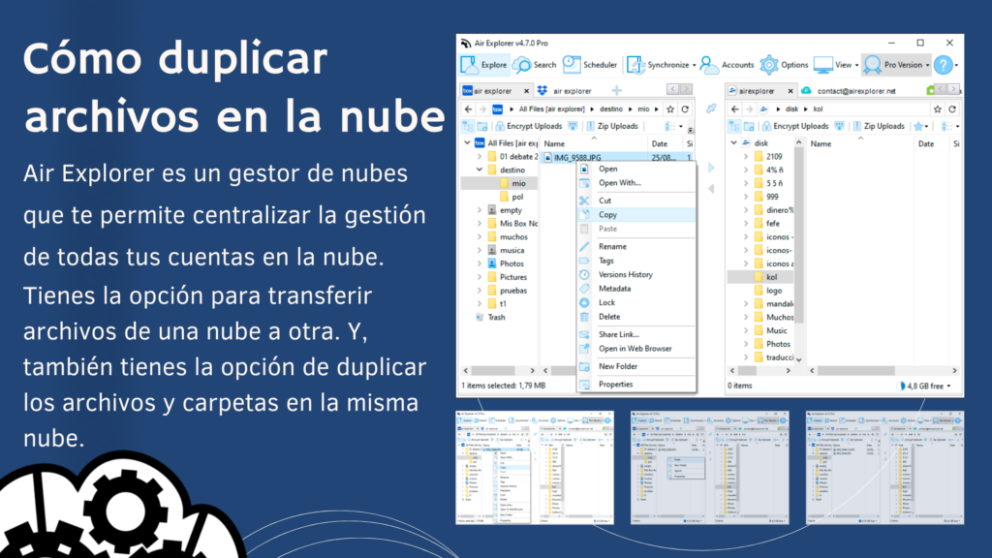
Task: Click the link-panes chain icon between panes
Action: click(x=711, y=108)
